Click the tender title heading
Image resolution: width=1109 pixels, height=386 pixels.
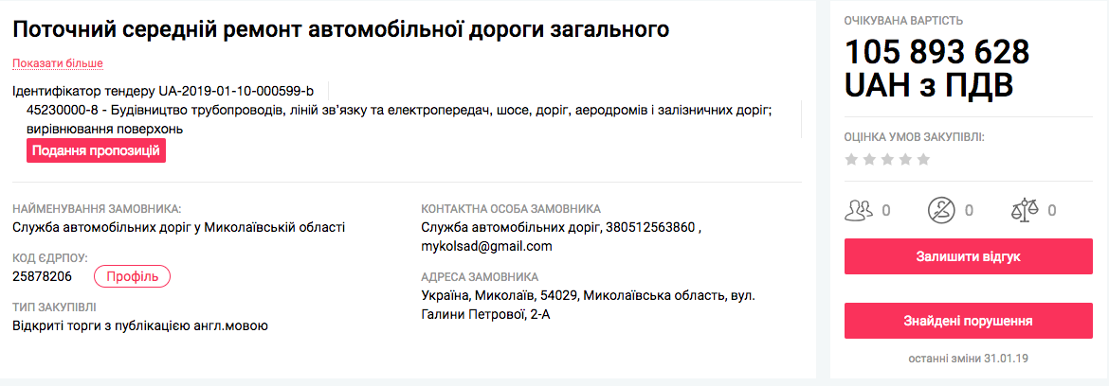pos(340,29)
